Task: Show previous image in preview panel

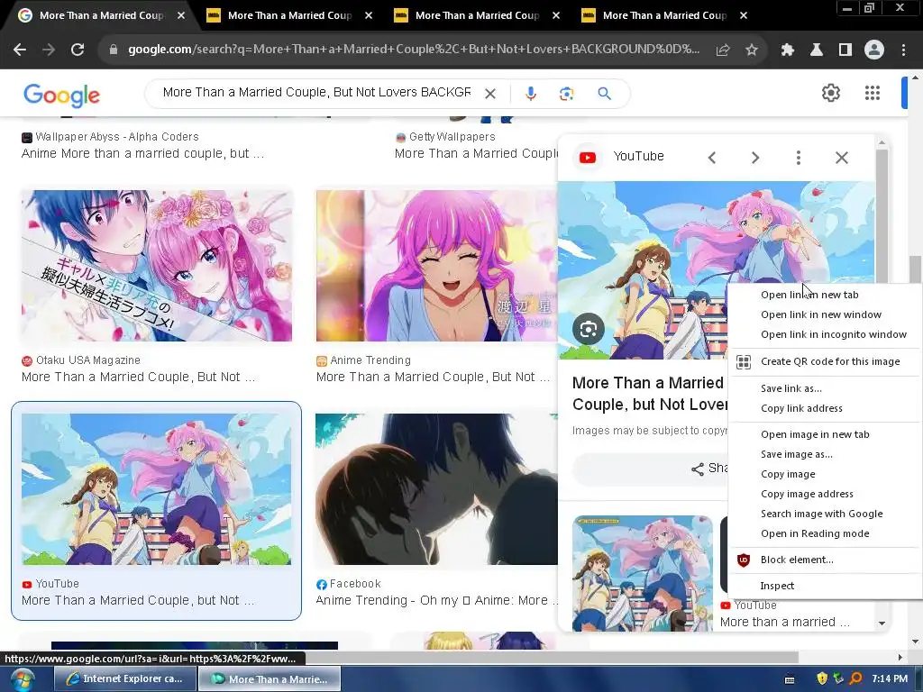Action: (712, 157)
